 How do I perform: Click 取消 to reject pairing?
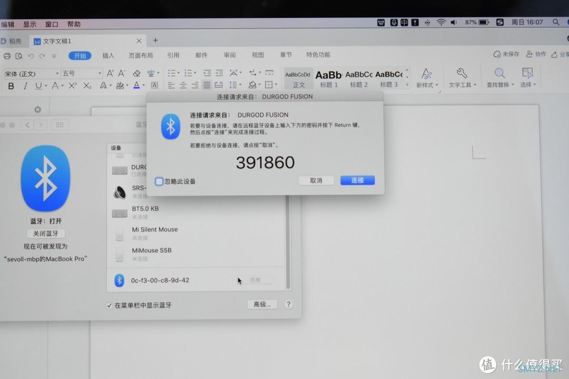pos(316,181)
